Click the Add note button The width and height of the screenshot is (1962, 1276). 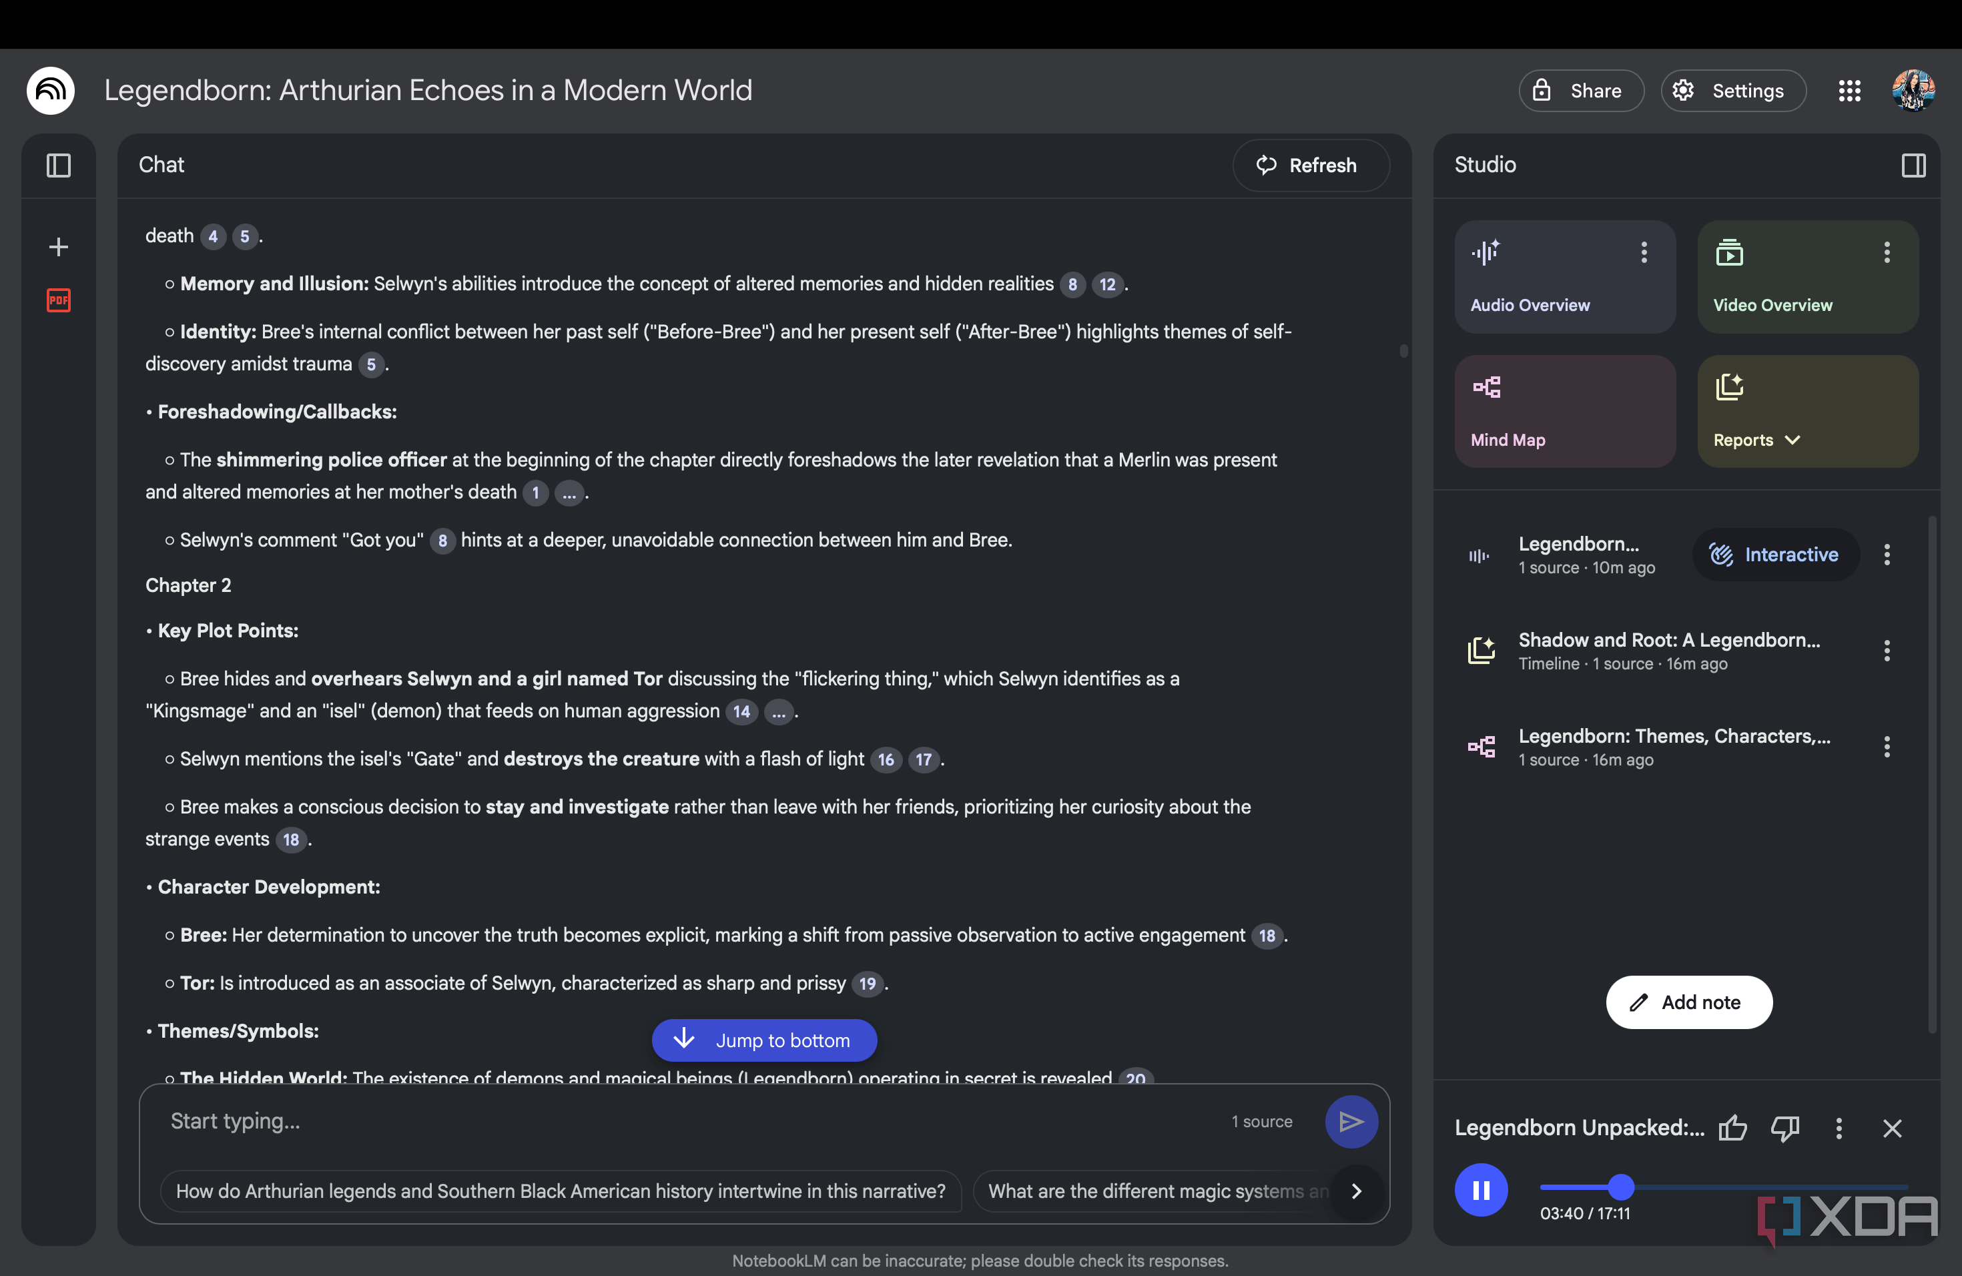point(1688,1002)
